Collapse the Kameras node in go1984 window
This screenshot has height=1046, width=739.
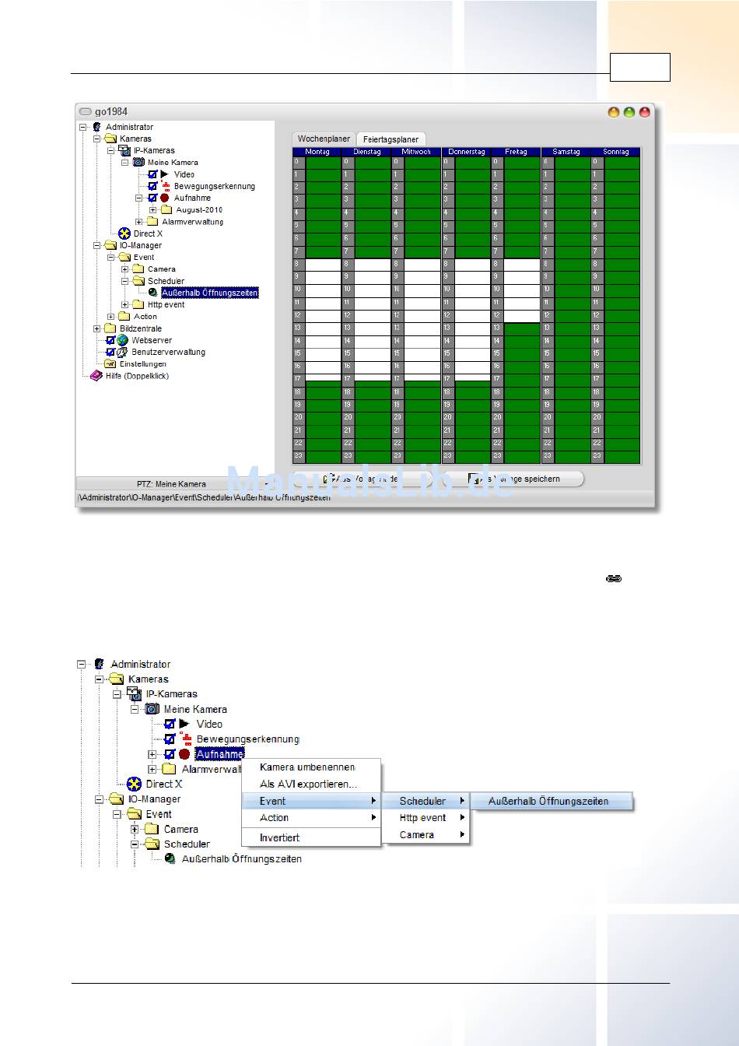point(97,139)
